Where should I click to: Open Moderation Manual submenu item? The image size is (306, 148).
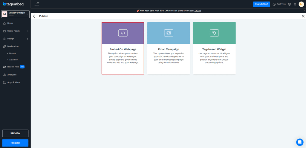13,53
